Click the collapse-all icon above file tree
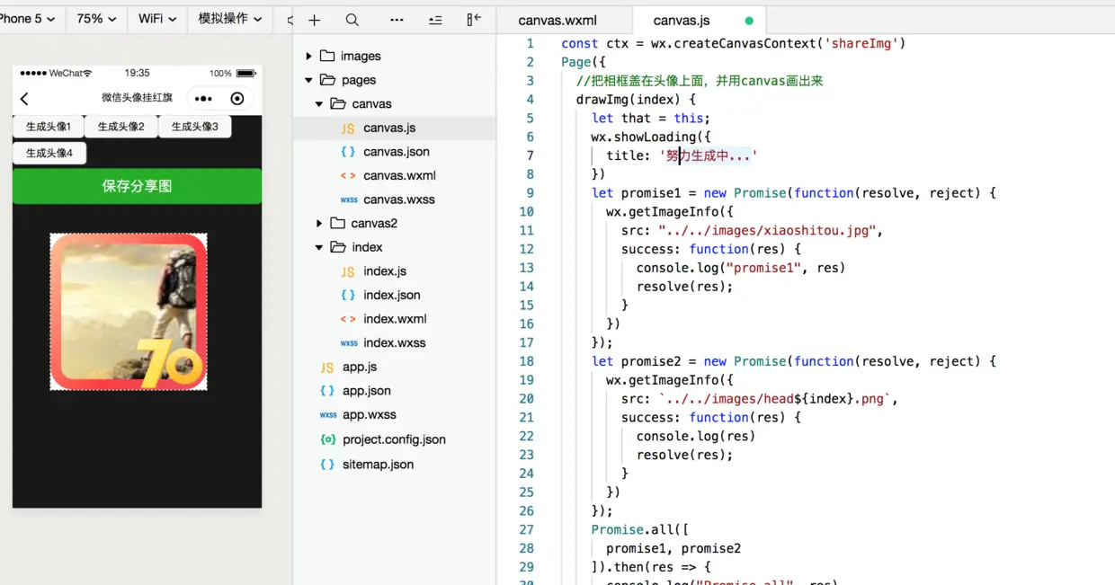This screenshot has height=585, width=1115. click(435, 20)
